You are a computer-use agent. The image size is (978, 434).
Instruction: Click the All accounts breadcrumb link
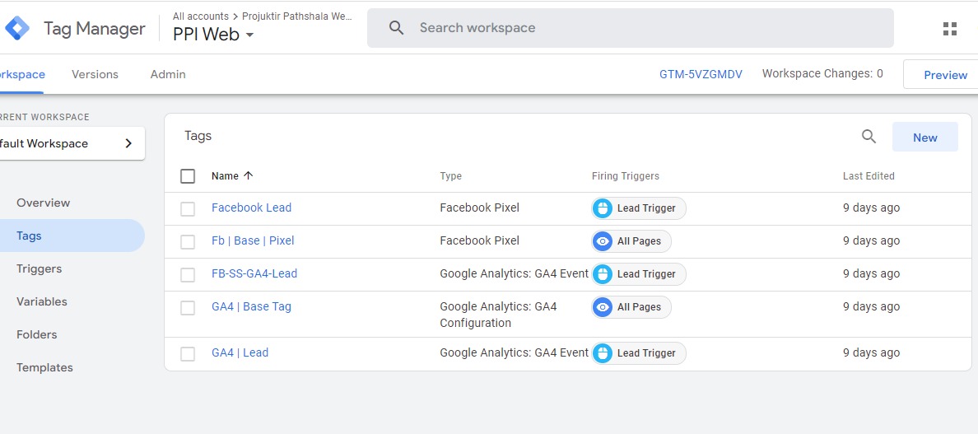(200, 16)
